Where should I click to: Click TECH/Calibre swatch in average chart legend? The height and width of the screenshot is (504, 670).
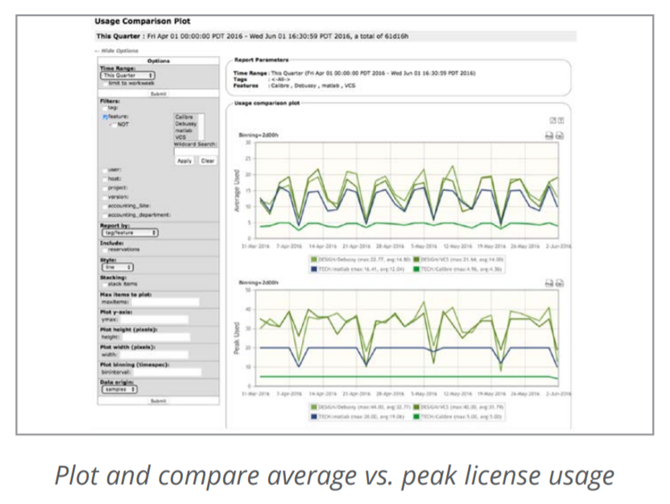(x=417, y=269)
